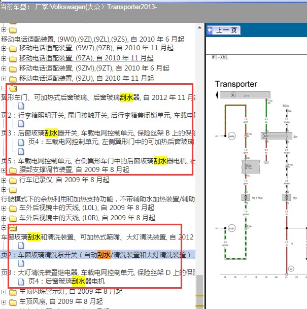This screenshot has height=309, width=307.
Task: Click folder icon of 移动电话适配装置 (9ZM),(9ZT)
Action: point(13,69)
